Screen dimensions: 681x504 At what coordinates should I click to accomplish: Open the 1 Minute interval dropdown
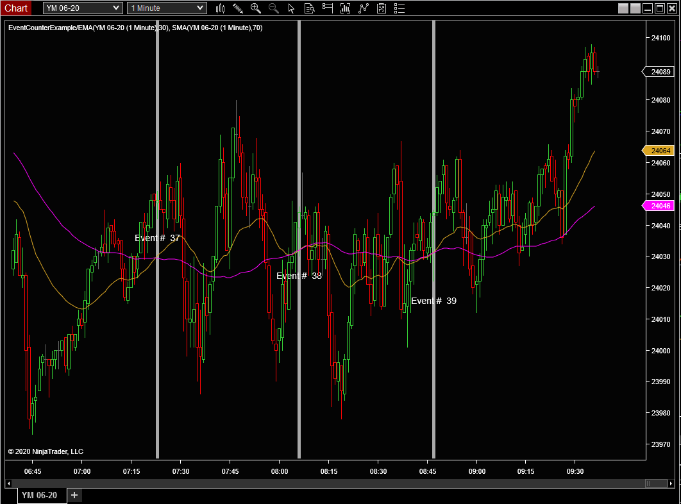(167, 8)
